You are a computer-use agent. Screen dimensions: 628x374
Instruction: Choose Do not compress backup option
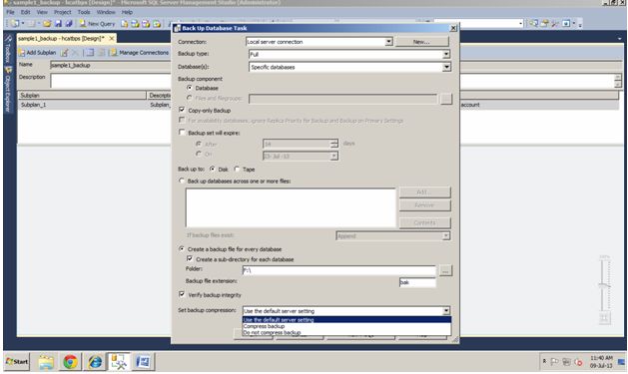point(346,332)
